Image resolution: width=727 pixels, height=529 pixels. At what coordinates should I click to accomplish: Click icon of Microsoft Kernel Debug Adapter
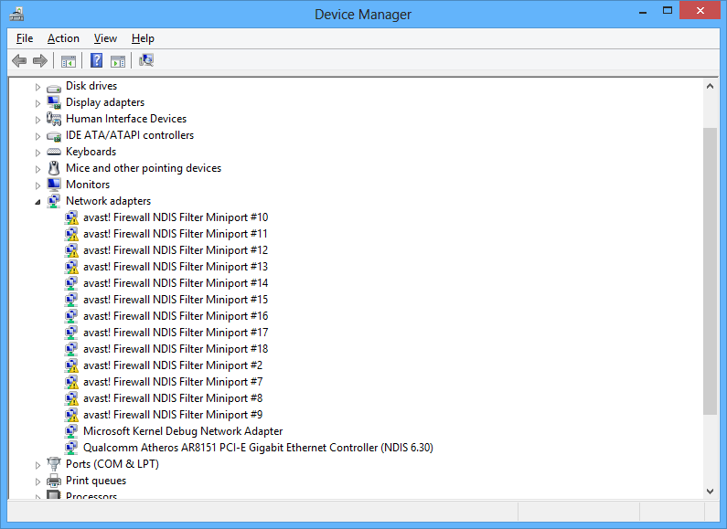click(71, 431)
